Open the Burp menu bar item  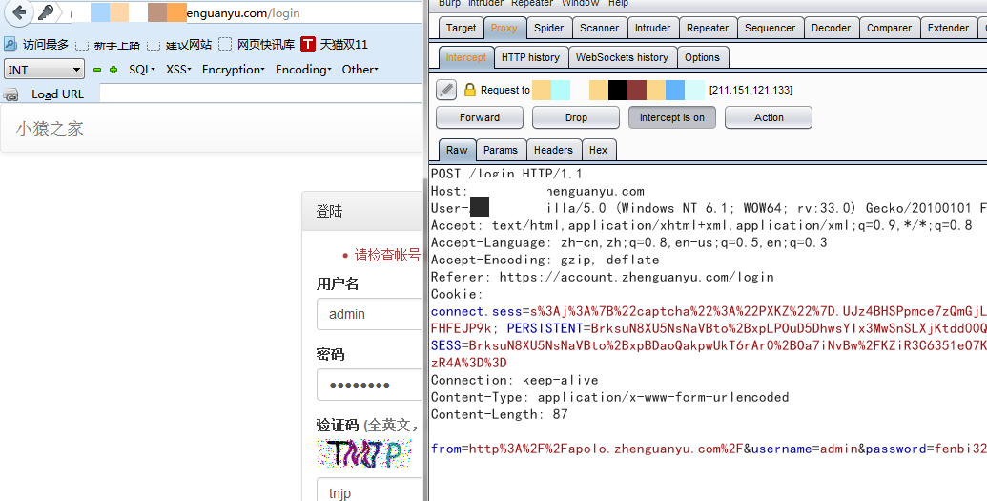click(x=449, y=3)
